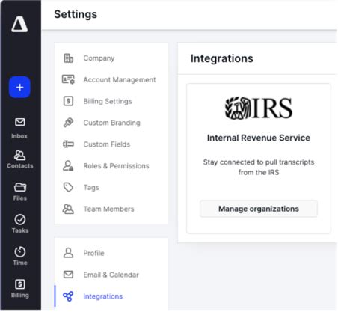
Task: Click the Settings page title
Action: (76, 14)
